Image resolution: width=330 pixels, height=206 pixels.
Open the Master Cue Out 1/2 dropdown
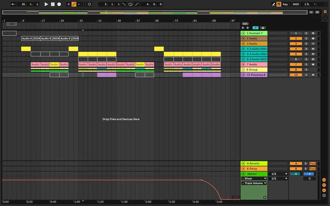pyautogui.click(x=278, y=174)
